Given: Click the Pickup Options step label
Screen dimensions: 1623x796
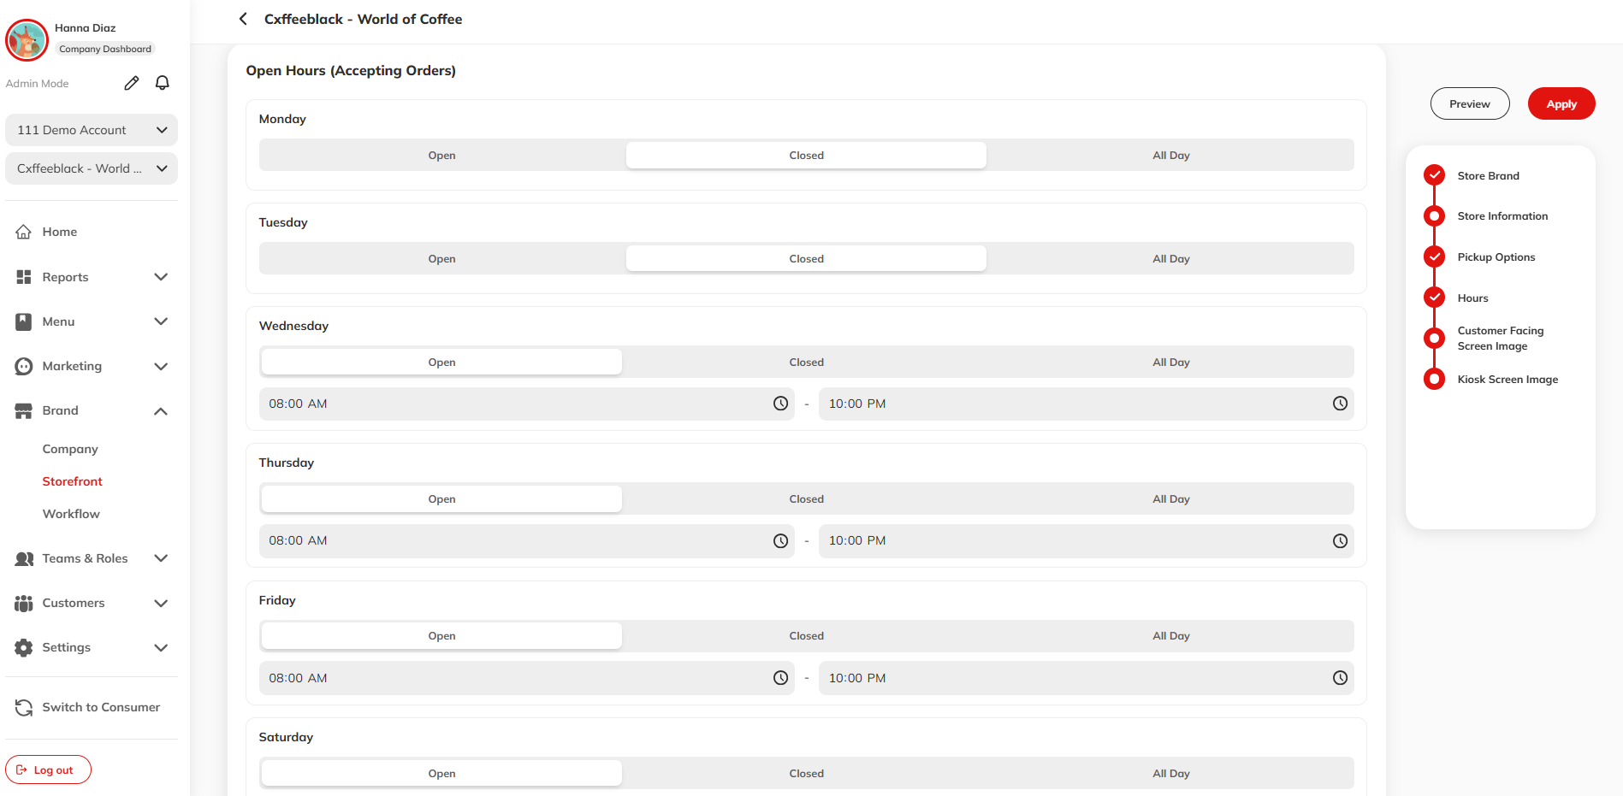Looking at the screenshot, I should (1496, 257).
